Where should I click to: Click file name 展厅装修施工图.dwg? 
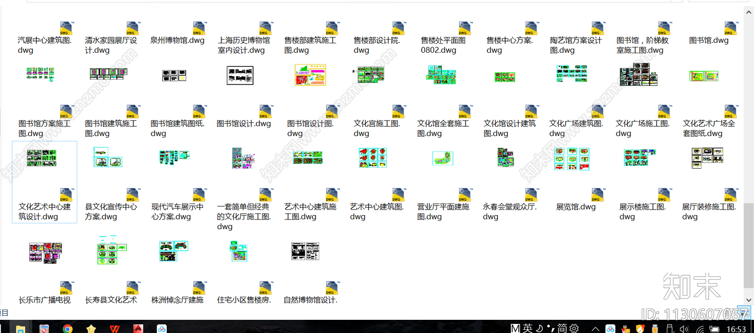[709, 211]
